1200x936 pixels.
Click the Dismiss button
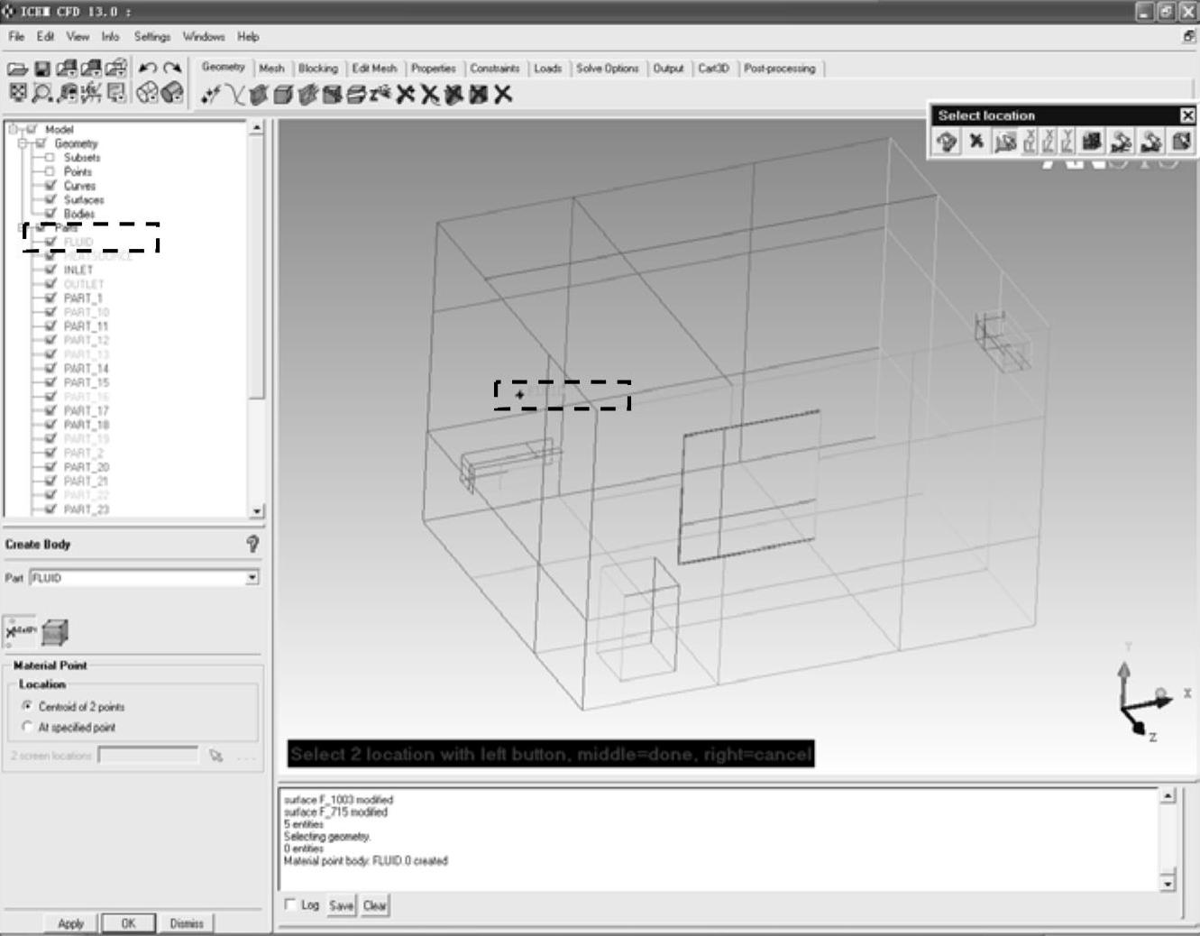click(187, 923)
